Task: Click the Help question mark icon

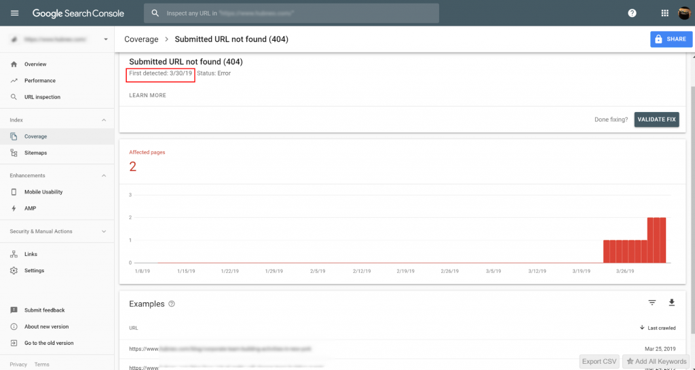Action: (x=632, y=13)
